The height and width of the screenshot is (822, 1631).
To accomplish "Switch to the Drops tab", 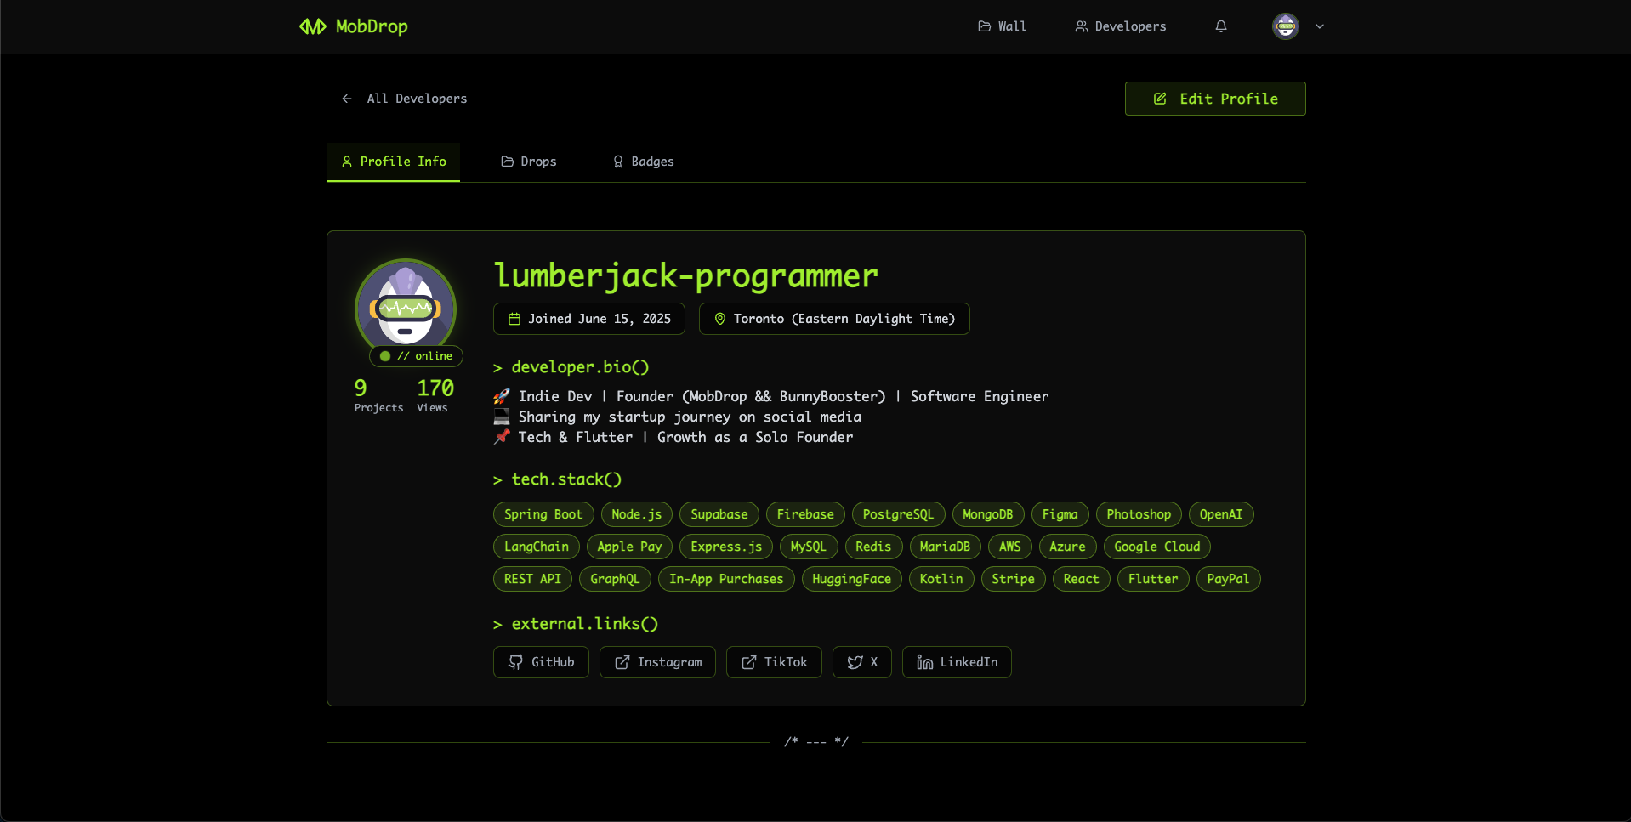I will tap(529, 162).
